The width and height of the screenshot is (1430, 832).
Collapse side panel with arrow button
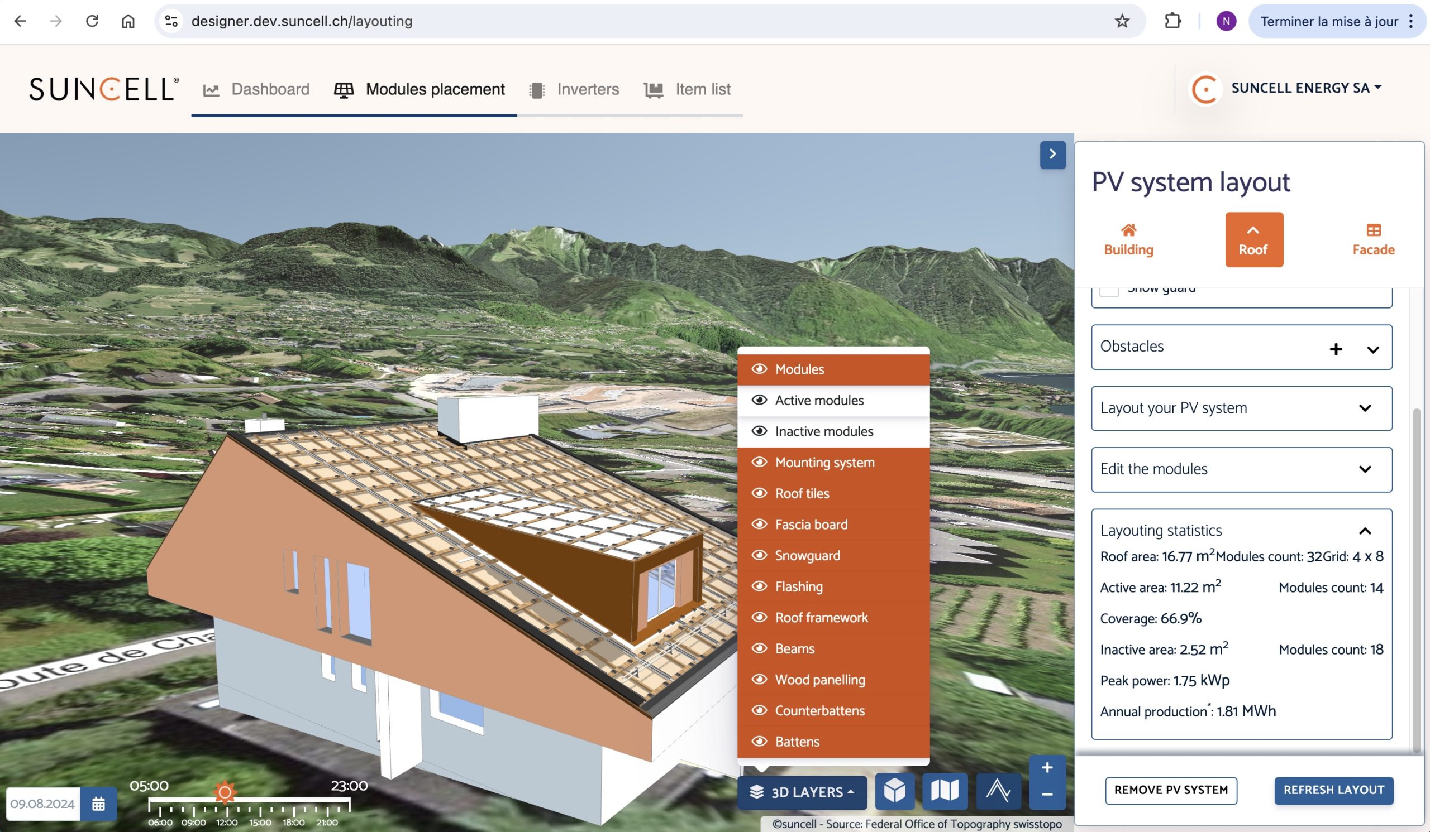click(x=1052, y=154)
